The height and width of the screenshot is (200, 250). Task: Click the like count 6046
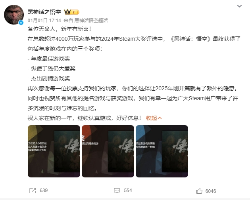[x=211, y=191]
